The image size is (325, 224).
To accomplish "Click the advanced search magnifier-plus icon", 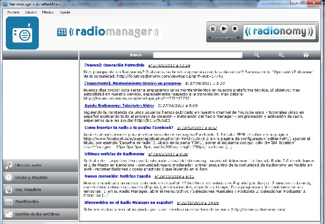I will tap(281, 55).
